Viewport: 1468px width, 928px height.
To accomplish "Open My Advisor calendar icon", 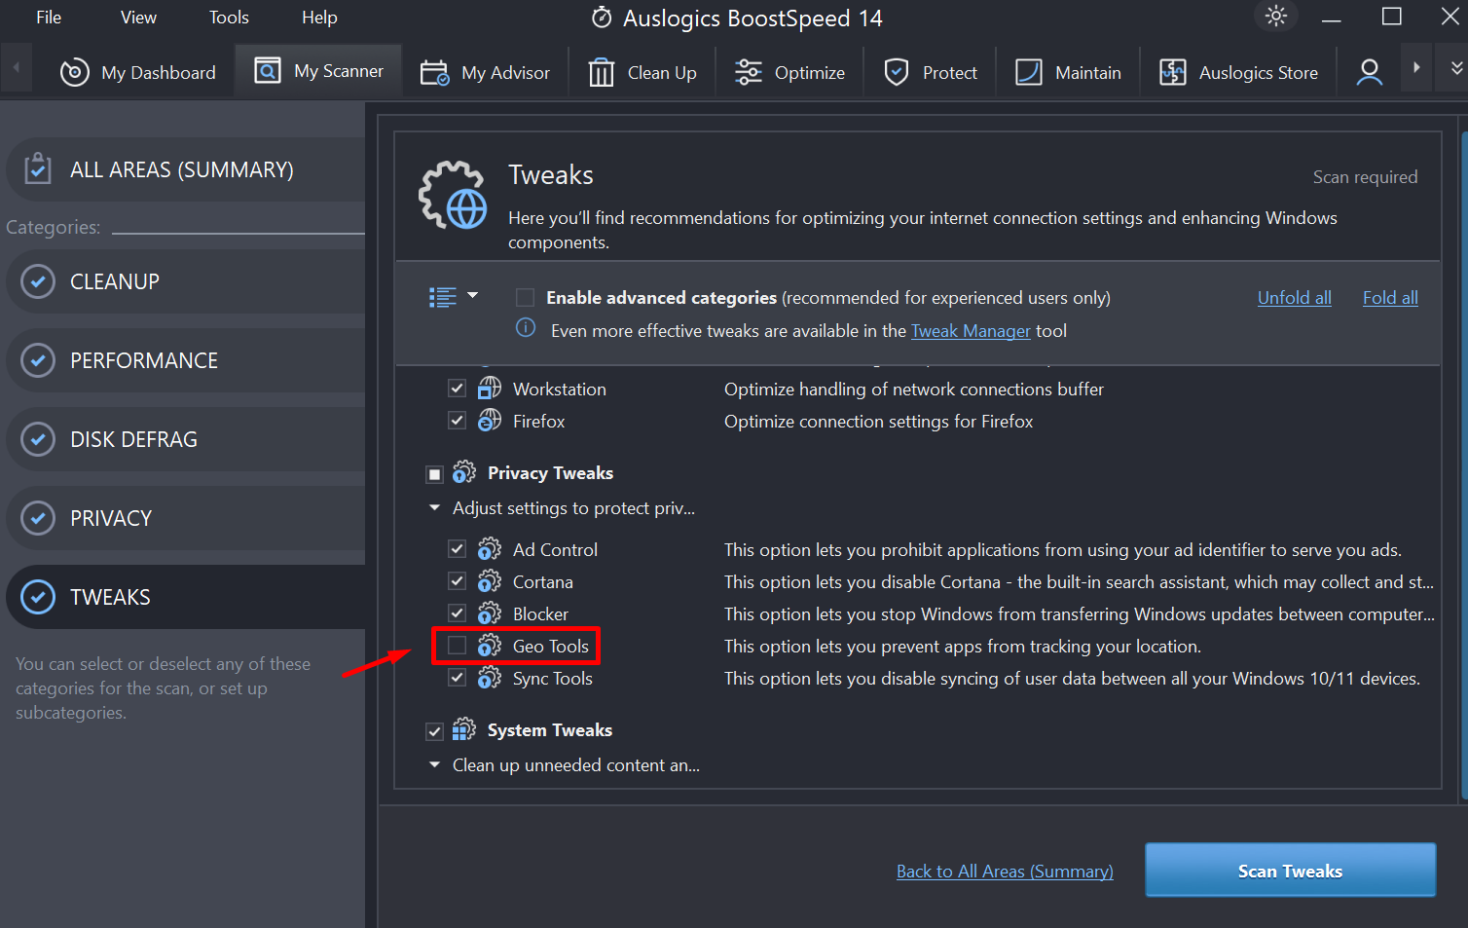I will tap(434, 73).
